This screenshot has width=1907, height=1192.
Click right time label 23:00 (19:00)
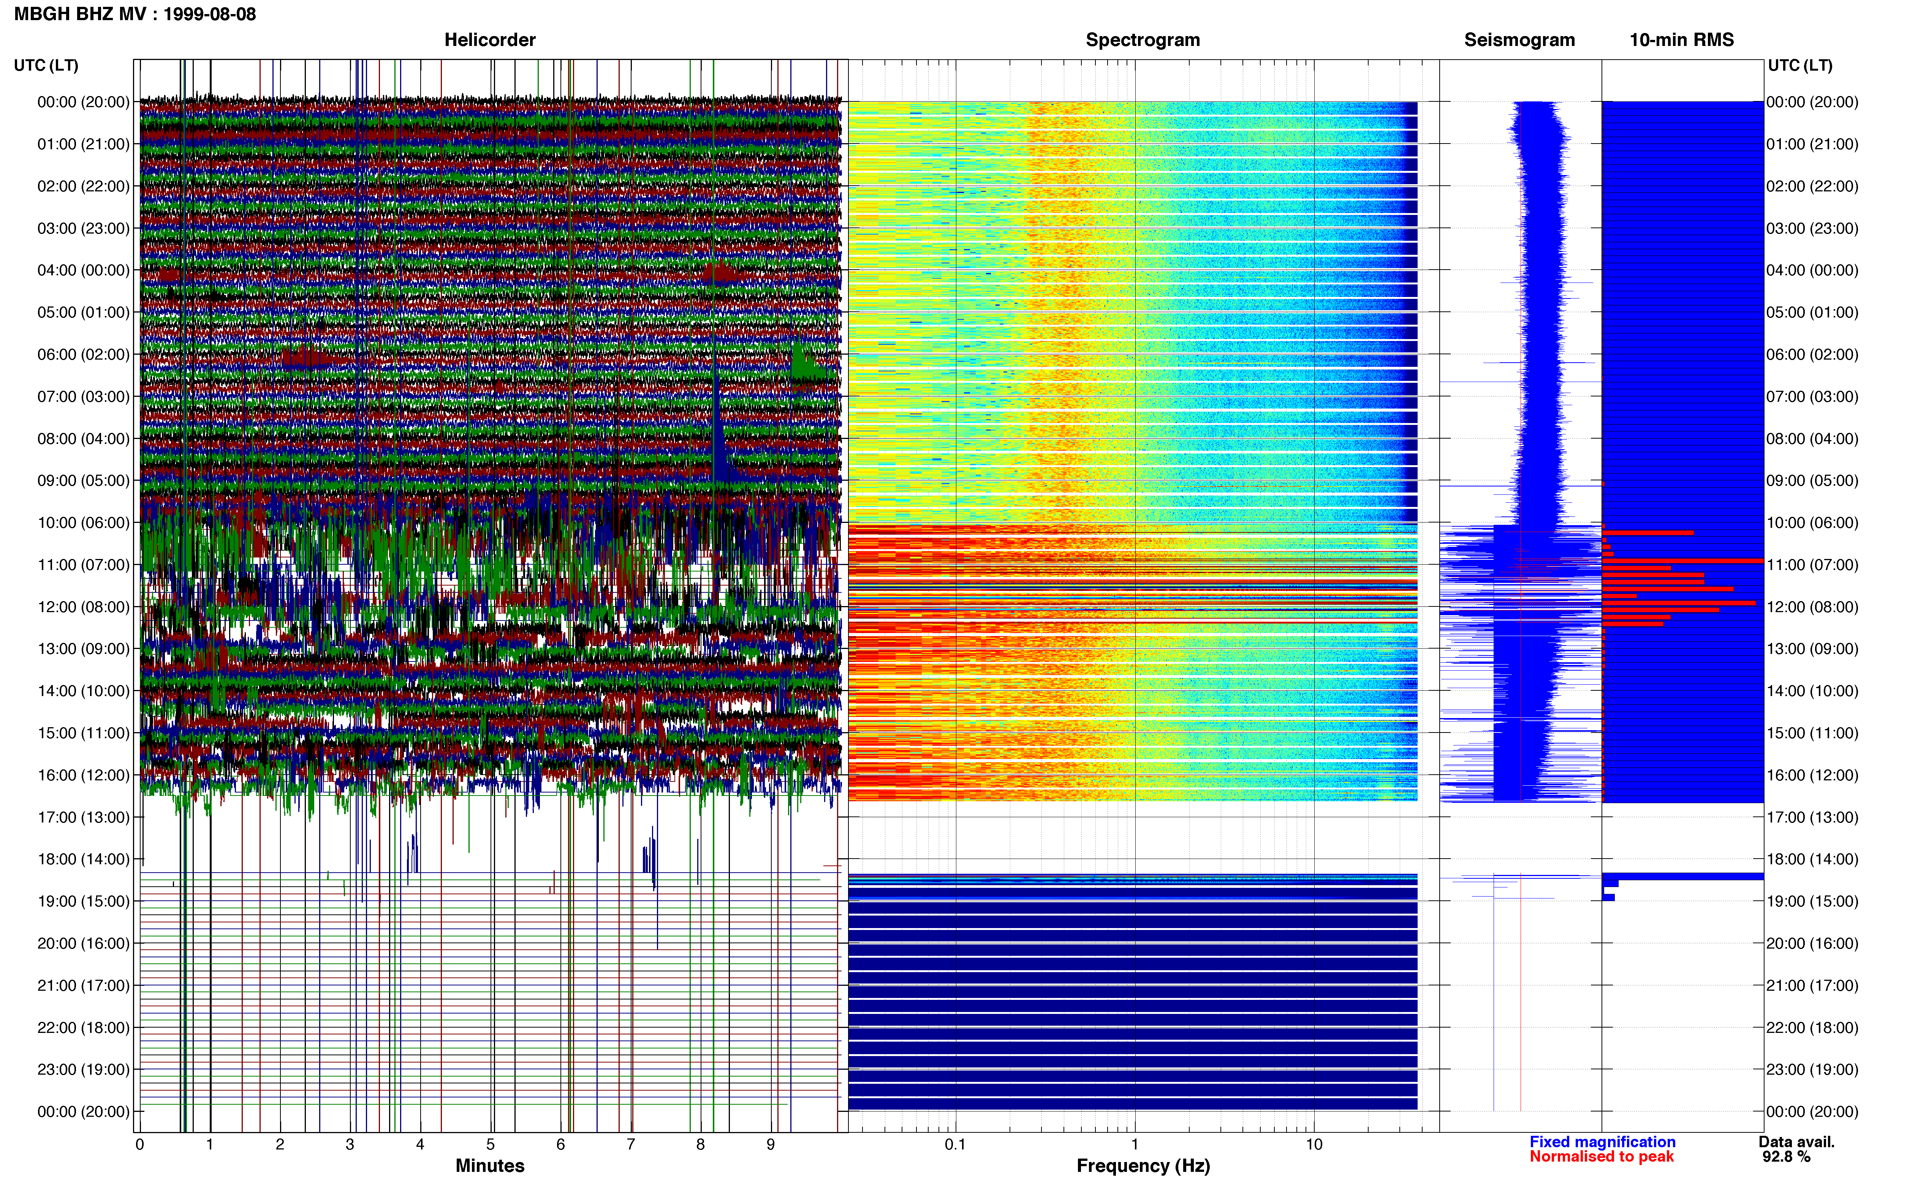click(x=1812, y=1070)
